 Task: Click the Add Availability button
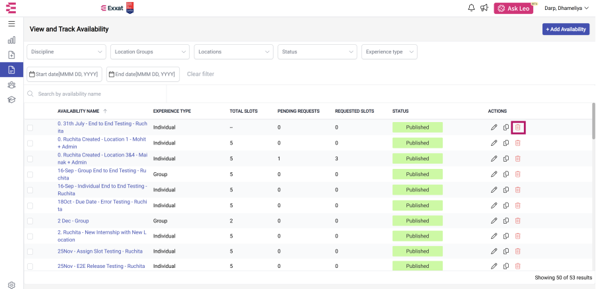pyautogui.click(x=566, y=29)
